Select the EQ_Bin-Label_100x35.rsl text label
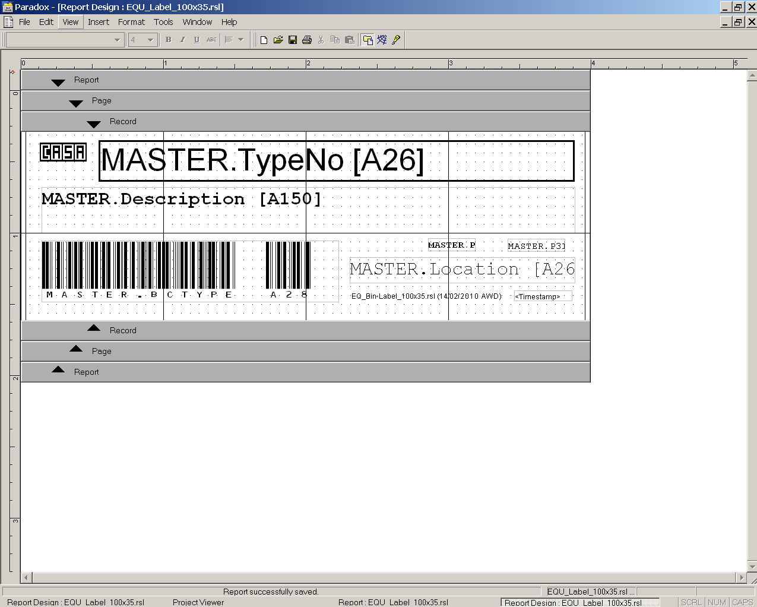This screenshot has width=757, height=607. coord(426,296)
